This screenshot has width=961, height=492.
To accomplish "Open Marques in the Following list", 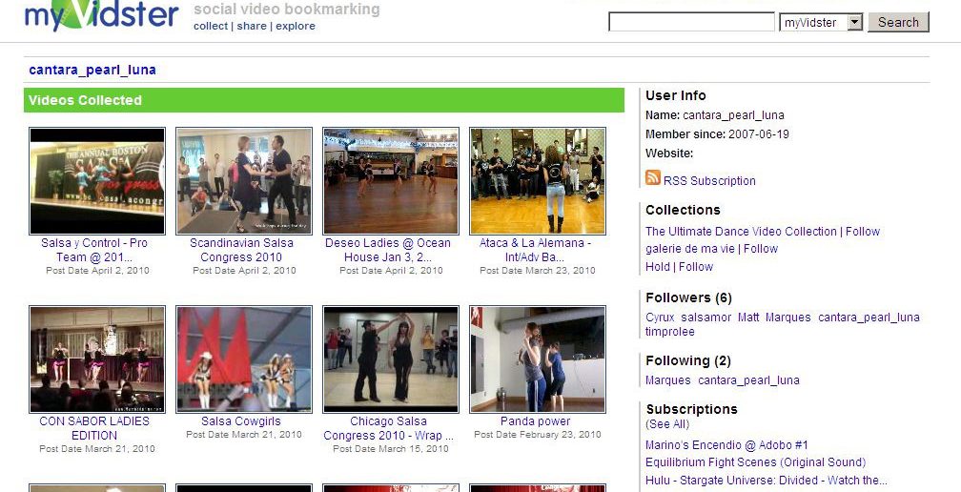I will (668, 380).
